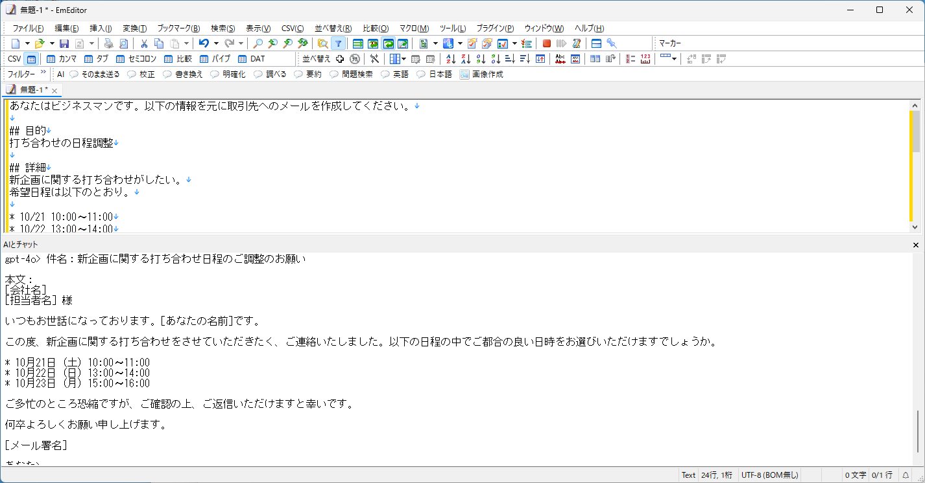Screen dimensions: 925x483
Task: Open the paste dropdown arrow
Action: (185, 43)
